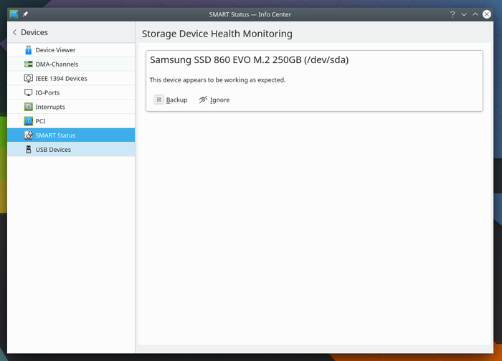502x361 pixels.
Task: Open the DMA-Channels module icon
Action: click(x=29, y=64)
